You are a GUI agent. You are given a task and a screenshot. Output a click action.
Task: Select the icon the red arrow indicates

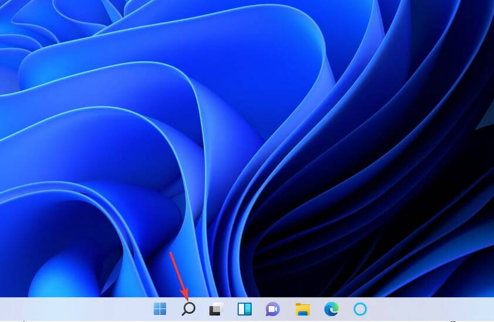point(188,309)
